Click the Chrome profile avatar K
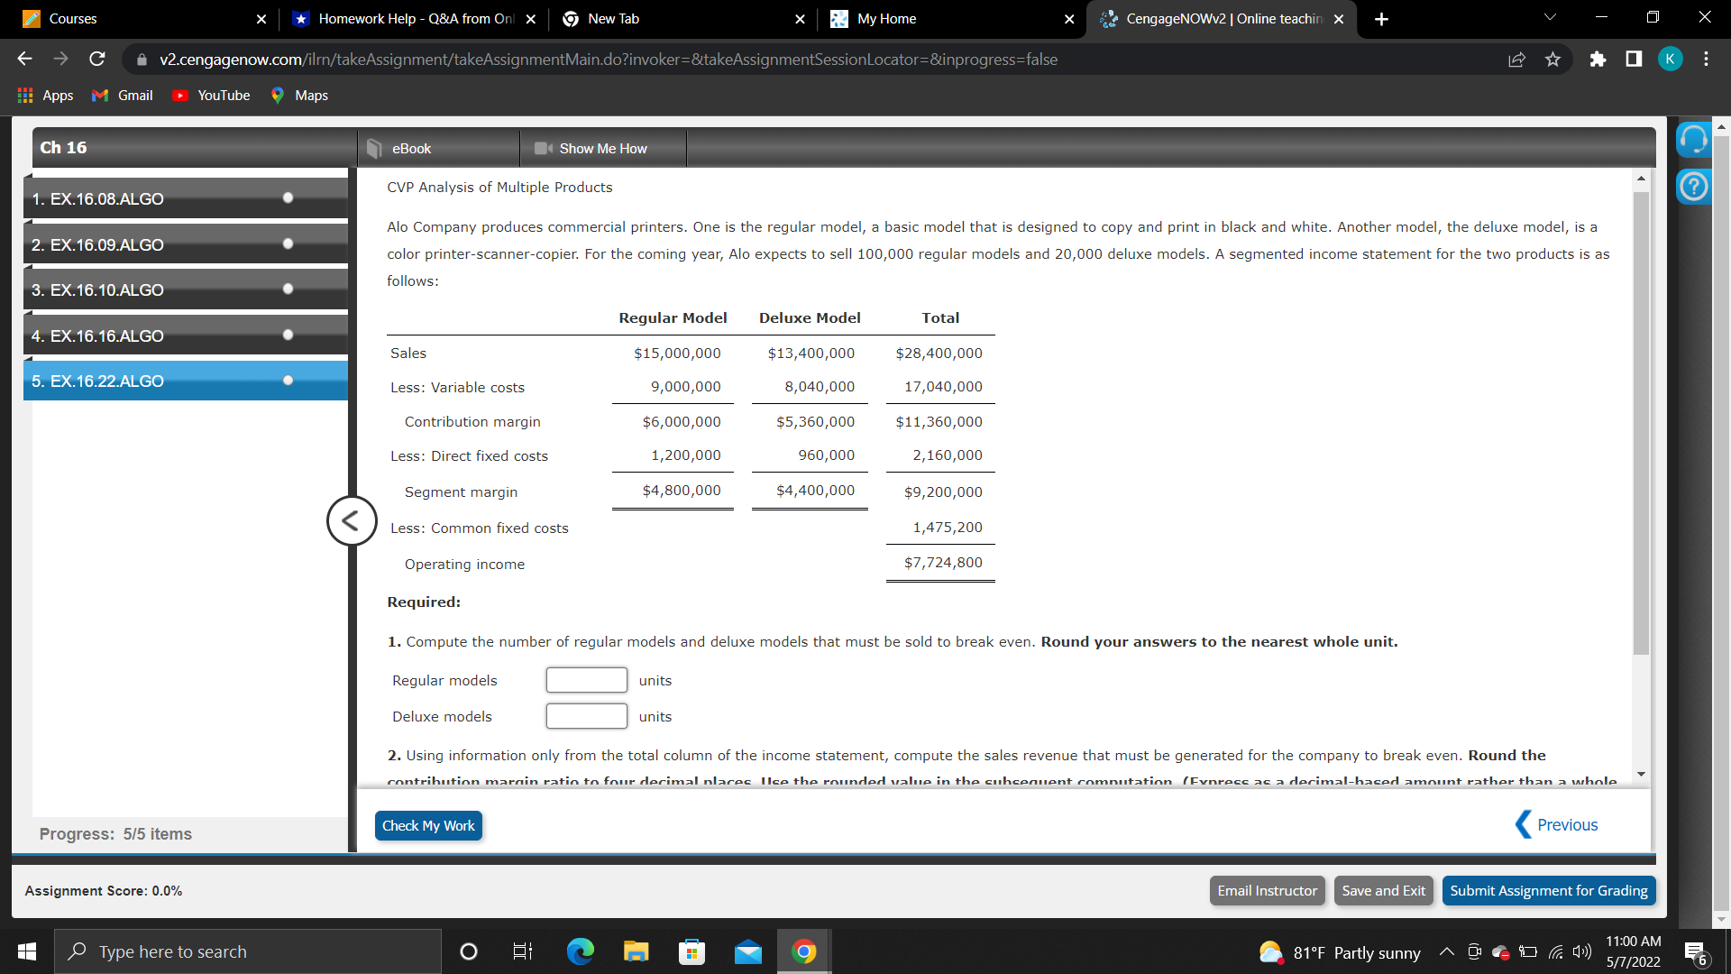The width and height of the screenshot is (1731, 974). pos(1670,59)
